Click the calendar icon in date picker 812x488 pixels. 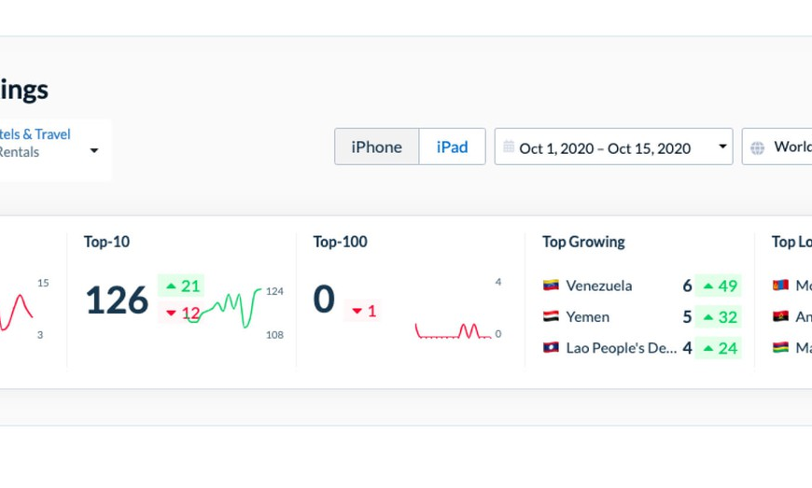click(509, 147)
